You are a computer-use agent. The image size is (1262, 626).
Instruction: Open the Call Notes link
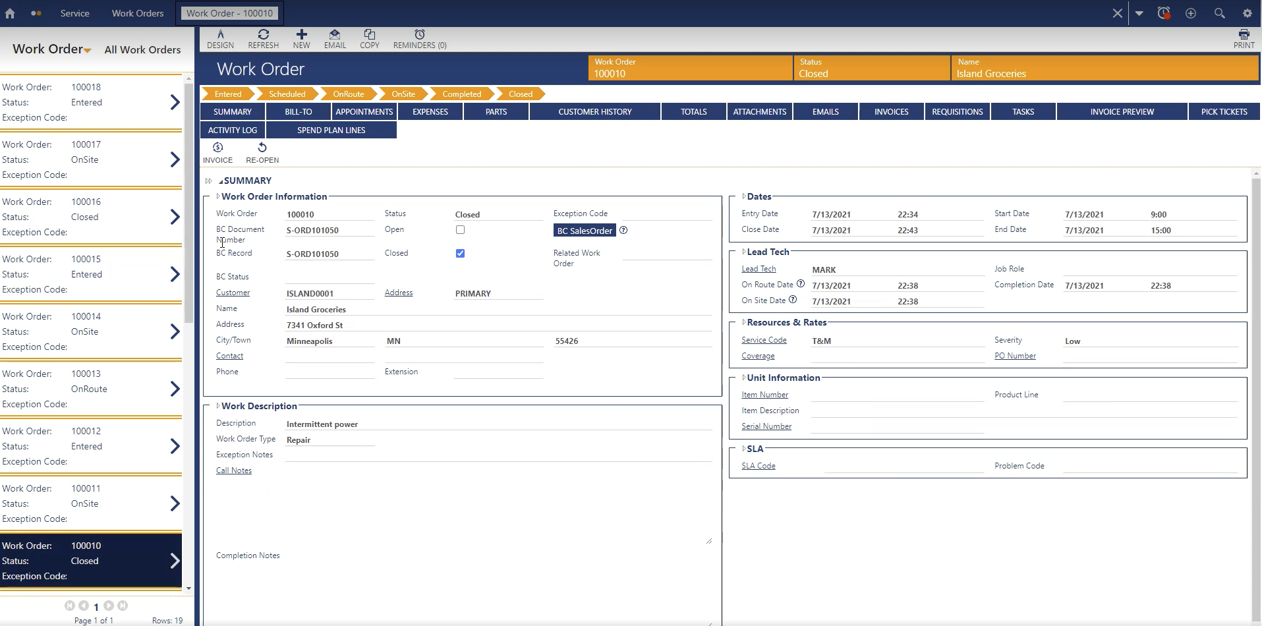233,470
